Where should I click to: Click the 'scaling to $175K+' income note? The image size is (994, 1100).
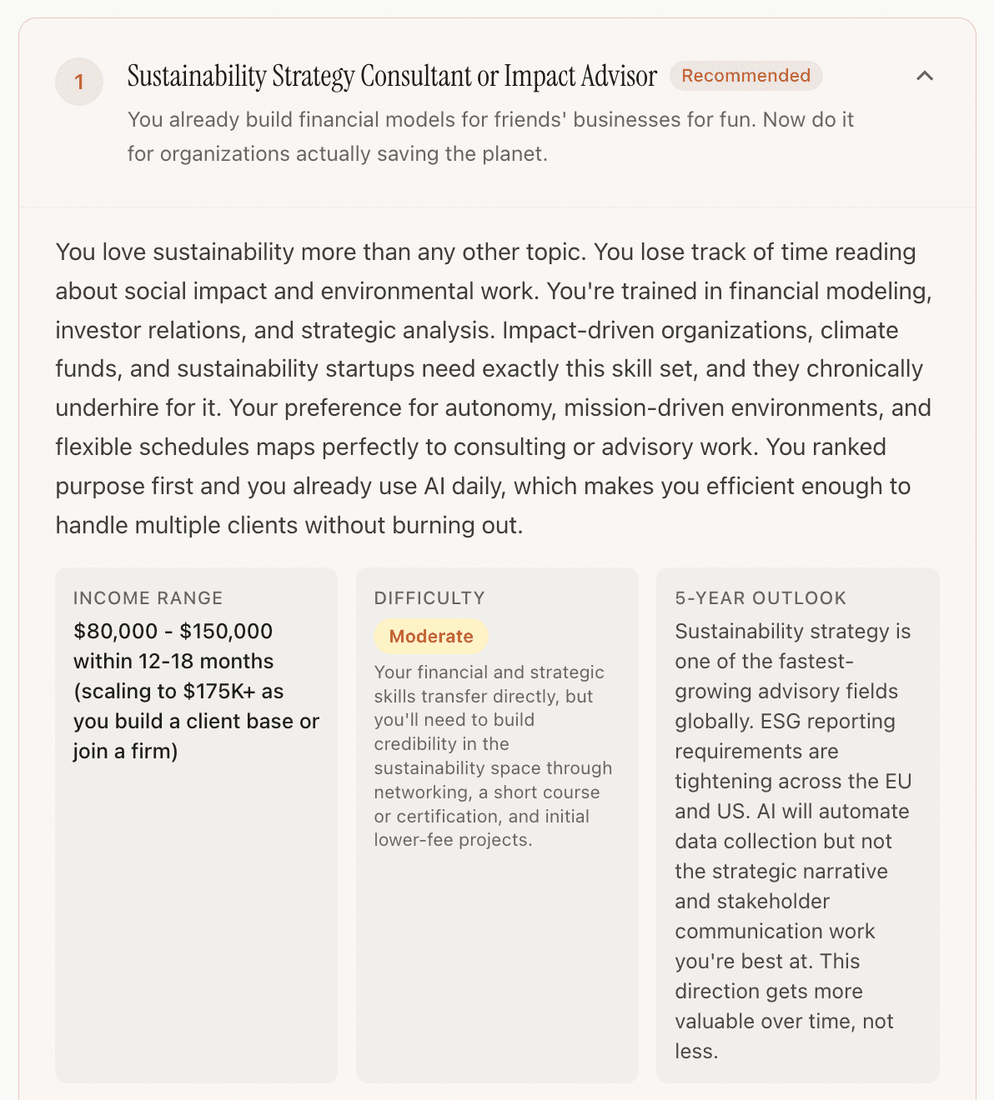[178, 692]
